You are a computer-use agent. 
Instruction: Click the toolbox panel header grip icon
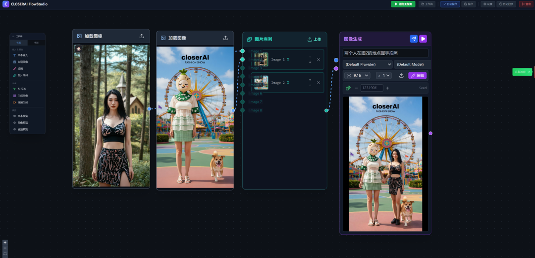13,36
